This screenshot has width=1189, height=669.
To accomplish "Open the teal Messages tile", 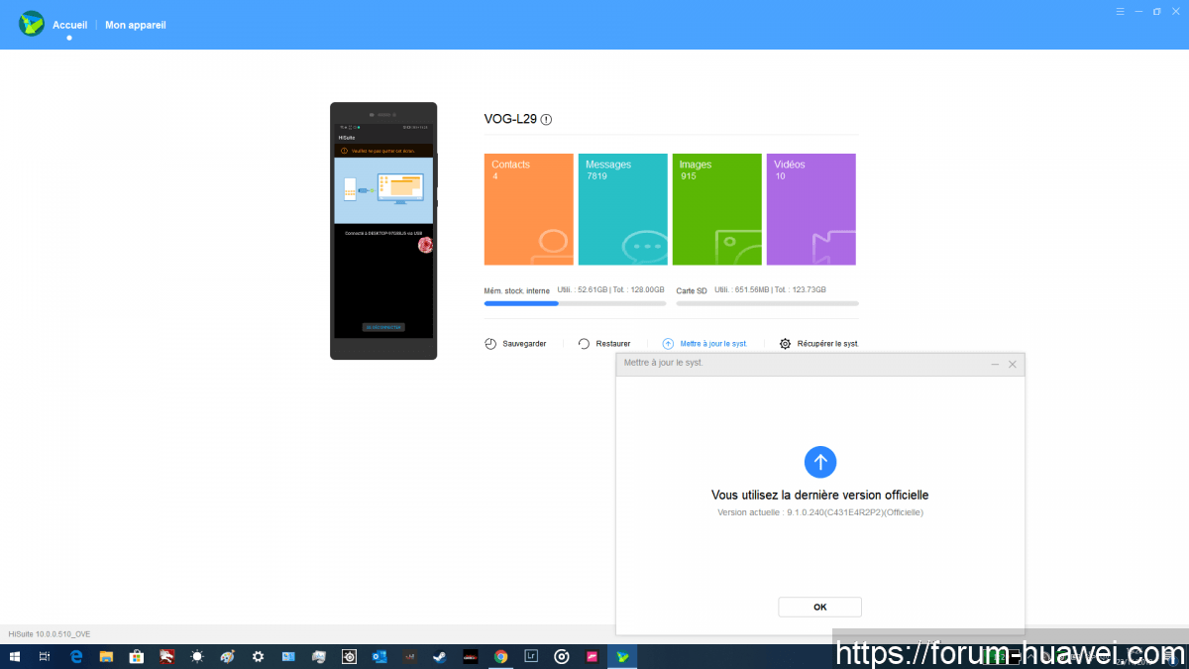I will tap(622, 209).
